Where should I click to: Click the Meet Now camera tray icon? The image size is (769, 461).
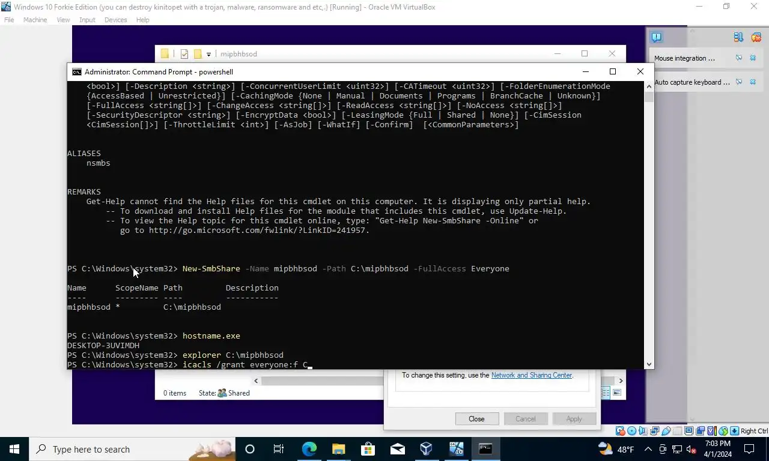(x=663, y=449)
